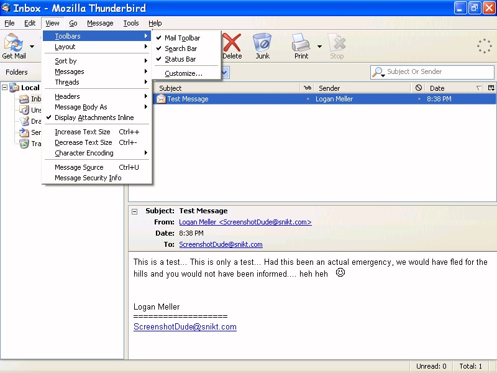Click the search magnifier icon
The height and width of the screenshot is (373, 497).
(378, 72)
